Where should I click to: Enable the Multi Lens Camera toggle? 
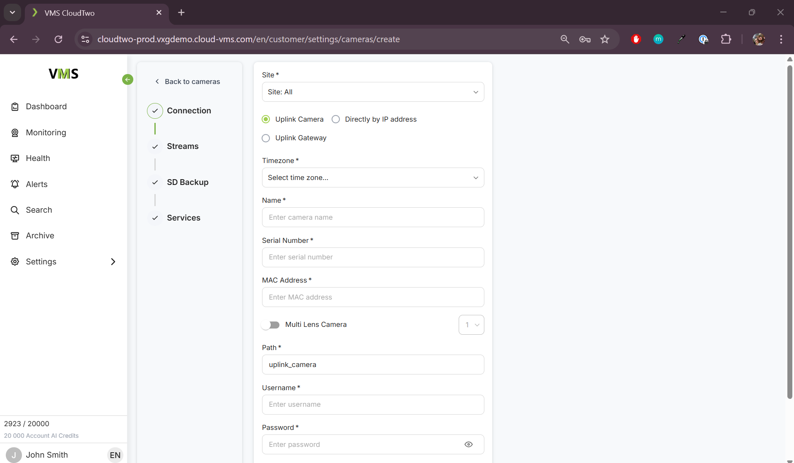271,325
